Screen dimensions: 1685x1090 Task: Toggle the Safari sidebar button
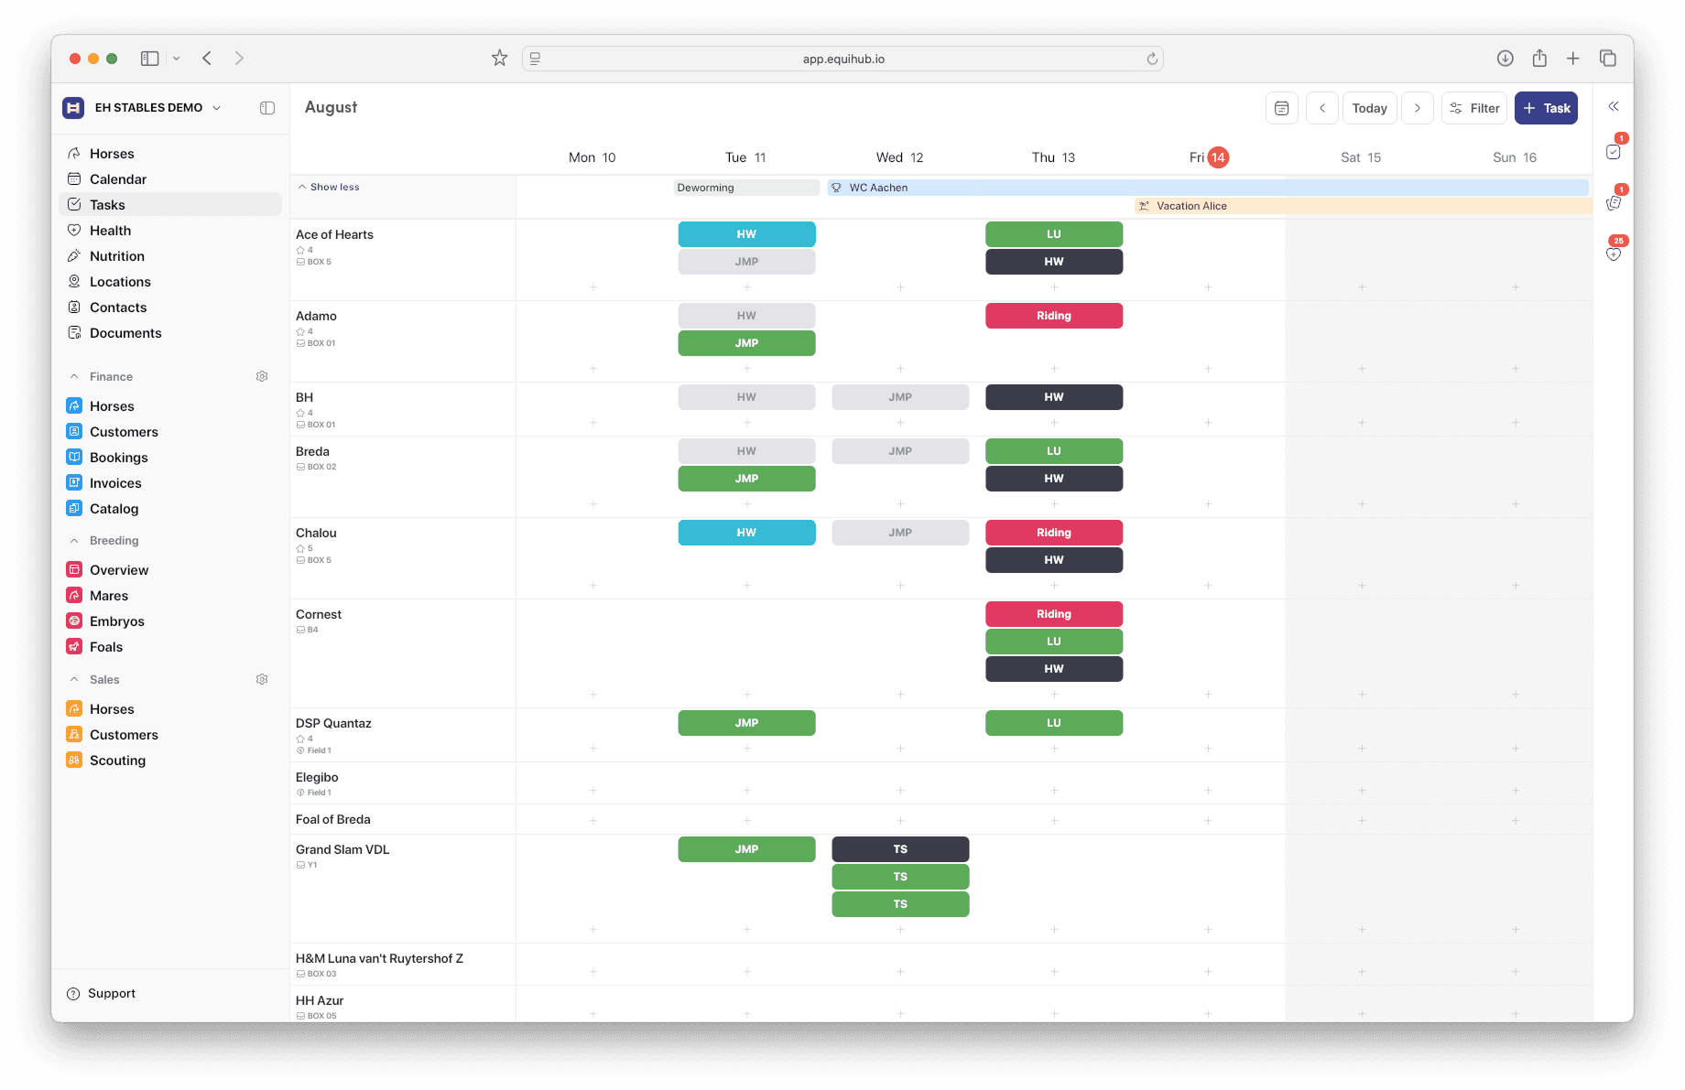tap(150, 59)
